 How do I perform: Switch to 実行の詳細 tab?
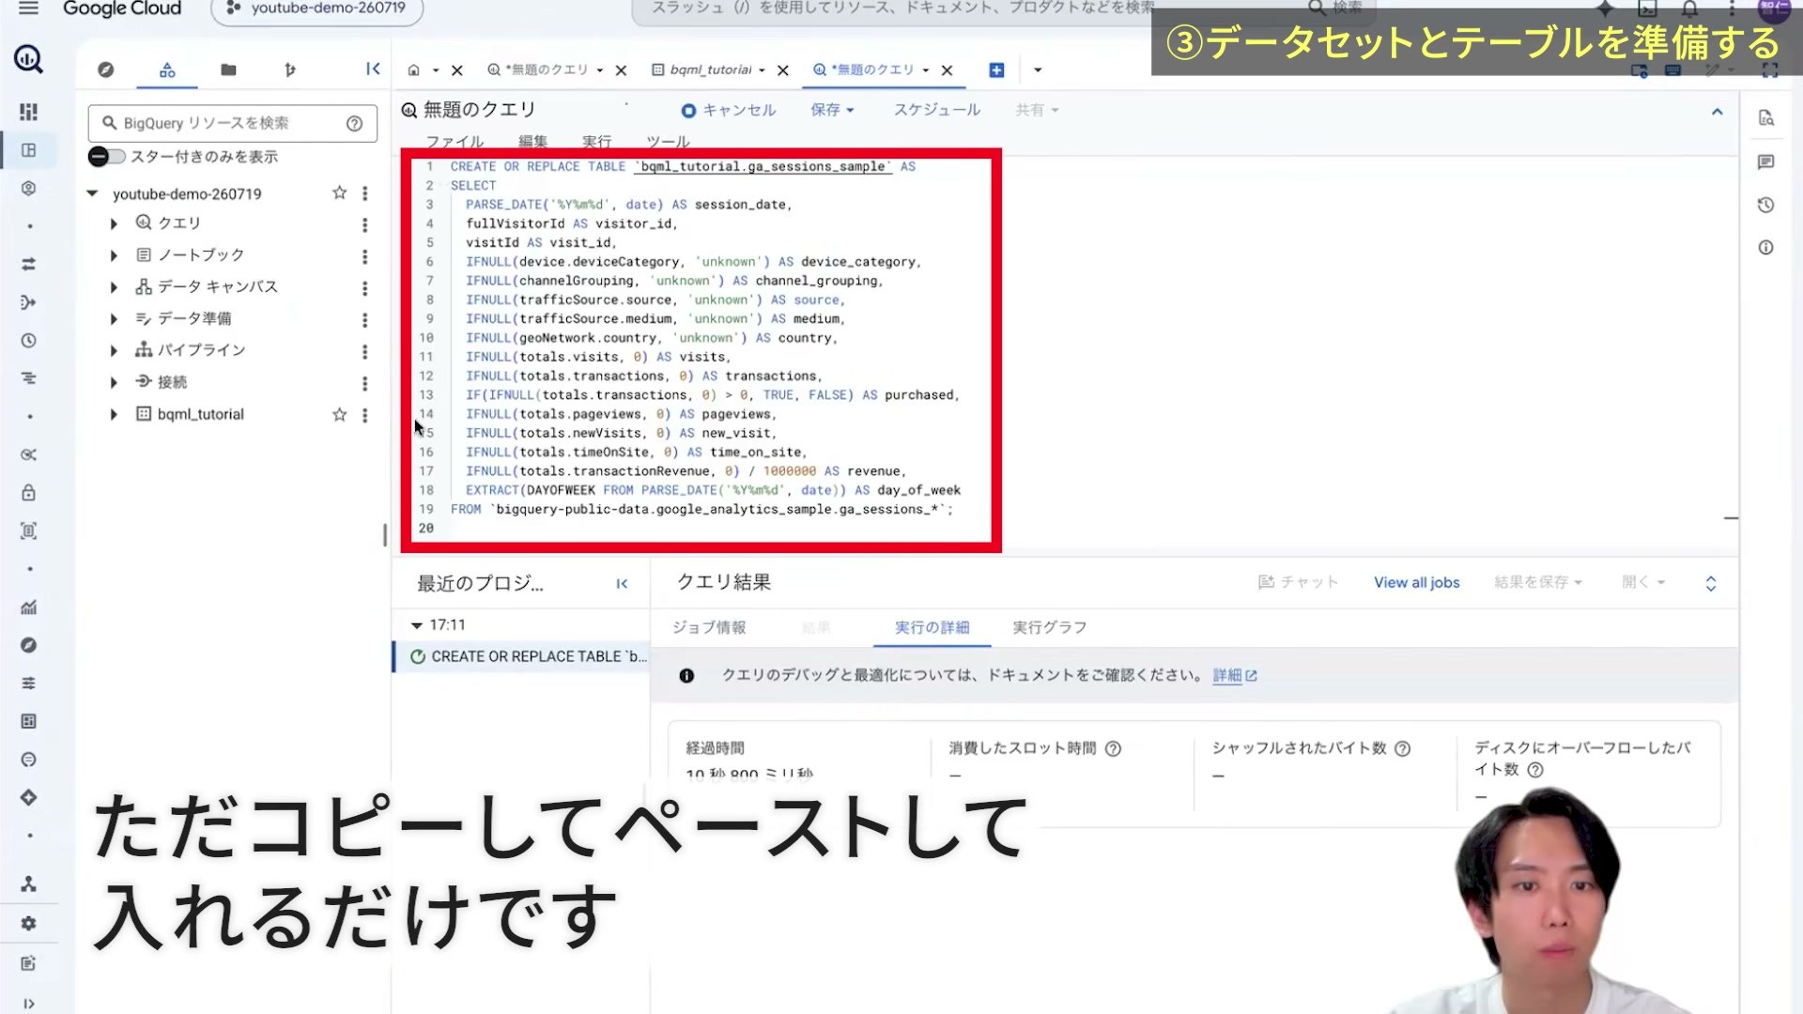(x=932, y=627)
